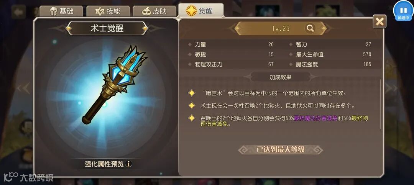Click the back arrow at top left
Screen dimensions: 414x185
(19, 12)
